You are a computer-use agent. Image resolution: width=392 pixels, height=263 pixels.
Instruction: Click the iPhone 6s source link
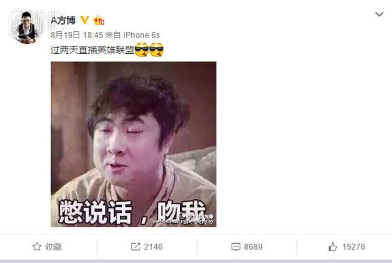coord(142,35)
